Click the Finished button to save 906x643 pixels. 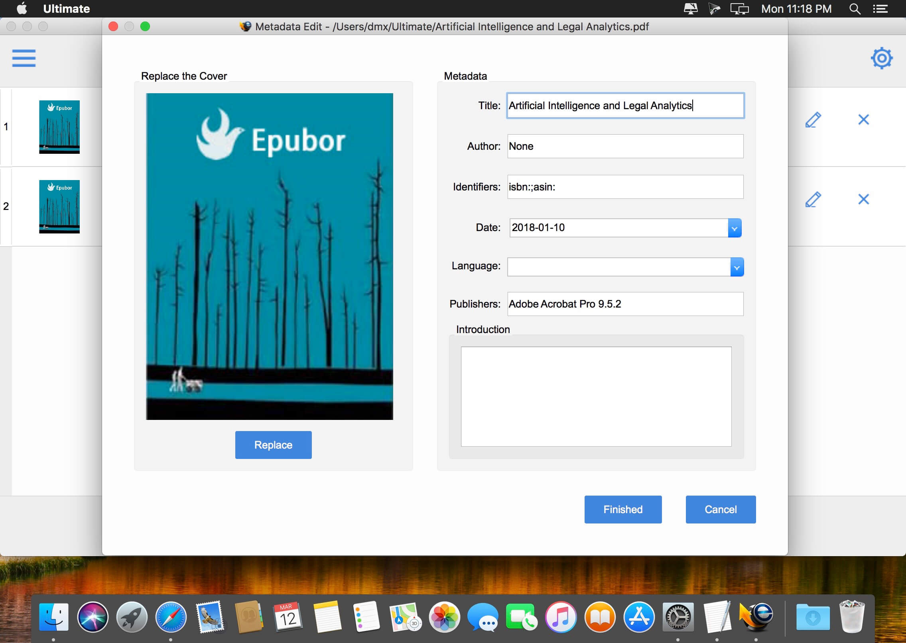coord(622,510)
